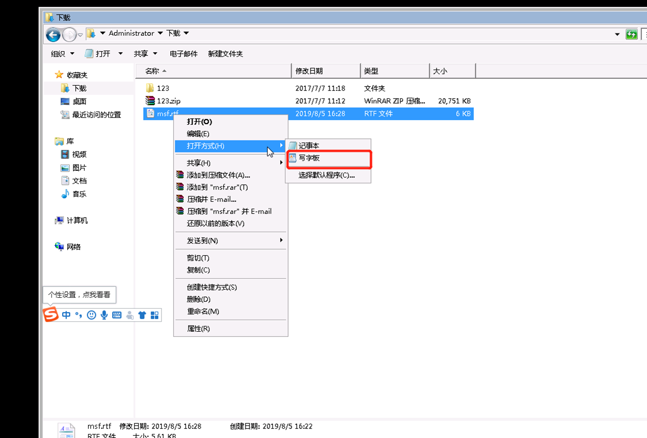The height and width of the screenshot is (438, 647).
Task: Open the Sogou skin shirt icon
Action: [142, 315]
